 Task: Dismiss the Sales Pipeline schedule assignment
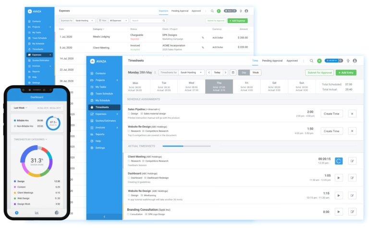[352, 114]
